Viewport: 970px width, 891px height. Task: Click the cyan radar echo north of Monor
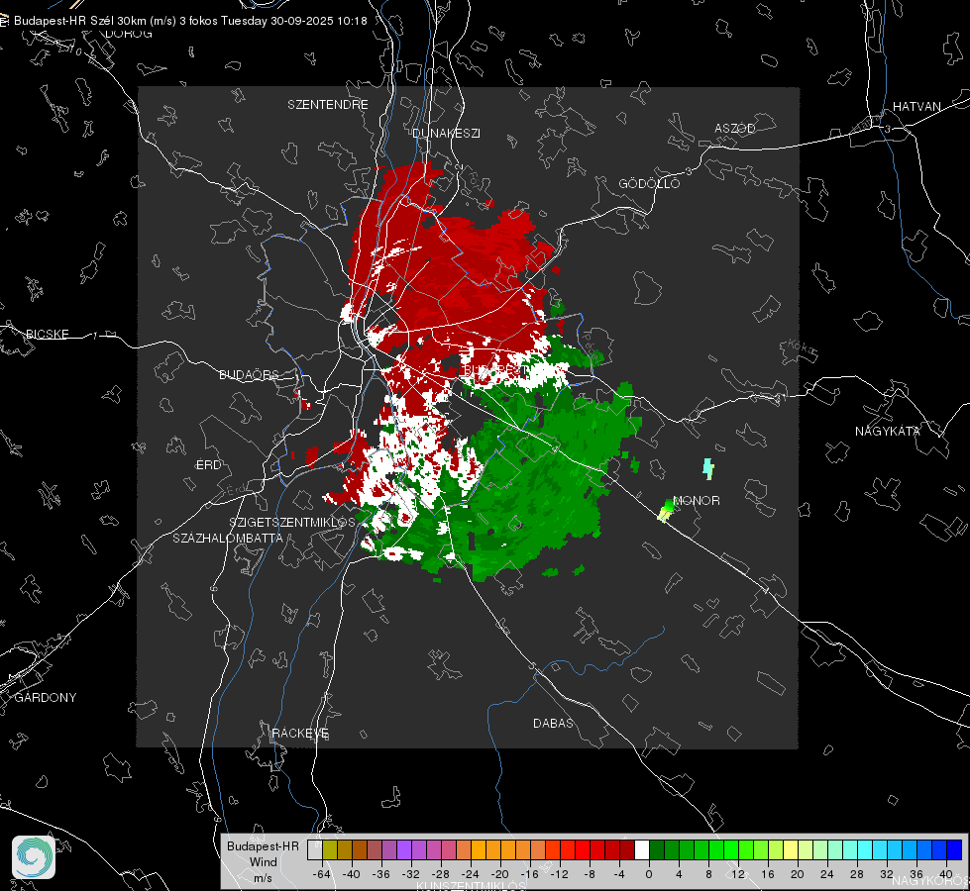pos(708,469)
